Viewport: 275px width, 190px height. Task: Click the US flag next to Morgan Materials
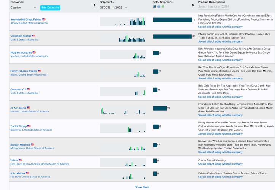[32, 144]
